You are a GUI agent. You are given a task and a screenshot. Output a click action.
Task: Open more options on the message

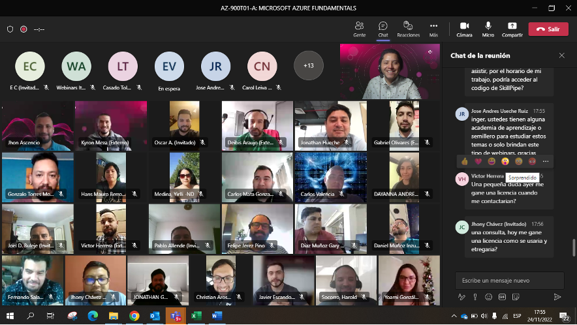click(x=546, y=161)
